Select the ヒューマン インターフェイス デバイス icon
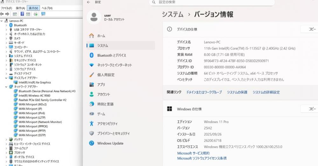Screen dimensions: 318x166 tap(11, 144)
